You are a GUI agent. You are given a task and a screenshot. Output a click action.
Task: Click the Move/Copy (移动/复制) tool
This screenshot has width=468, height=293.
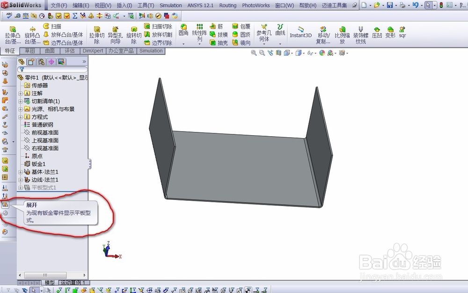coord(323,35)
